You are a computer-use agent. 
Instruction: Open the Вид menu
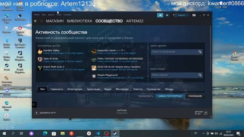[x=43, y=14]
